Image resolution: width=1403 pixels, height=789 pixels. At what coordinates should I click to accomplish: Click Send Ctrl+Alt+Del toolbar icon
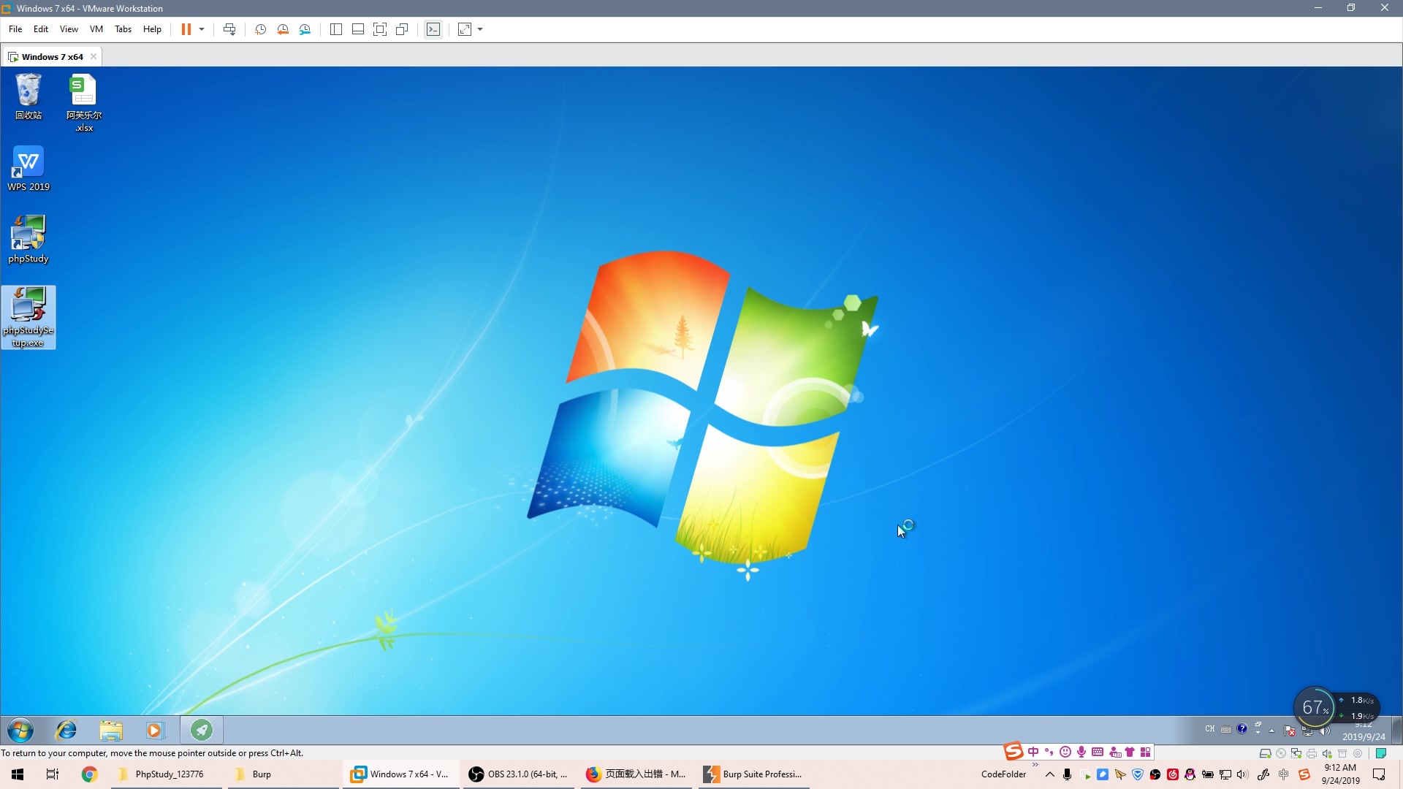pos(229,29)
